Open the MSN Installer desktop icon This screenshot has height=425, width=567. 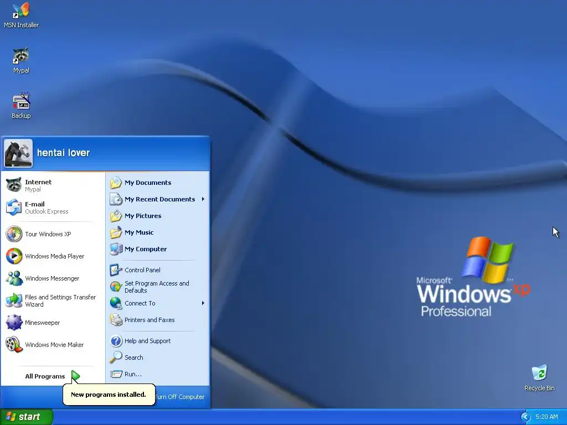pyautogui.click(x=22, y=15)
